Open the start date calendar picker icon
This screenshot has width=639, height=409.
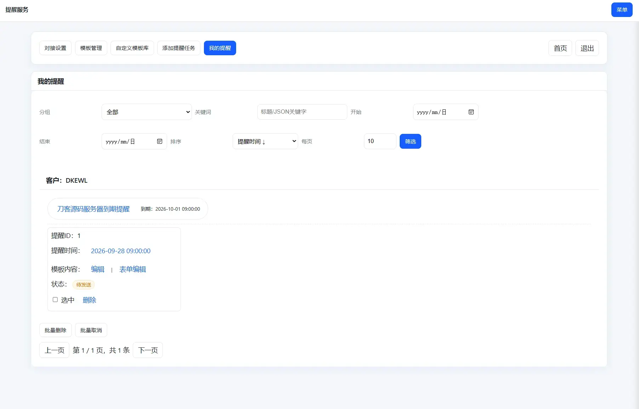(x=471, y=112)
